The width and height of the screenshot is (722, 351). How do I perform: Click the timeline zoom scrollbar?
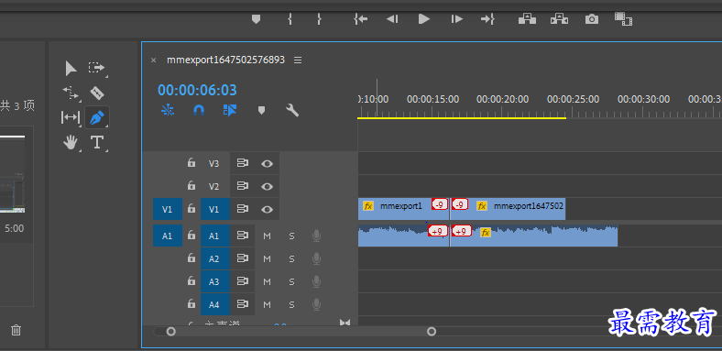(301, 331)
